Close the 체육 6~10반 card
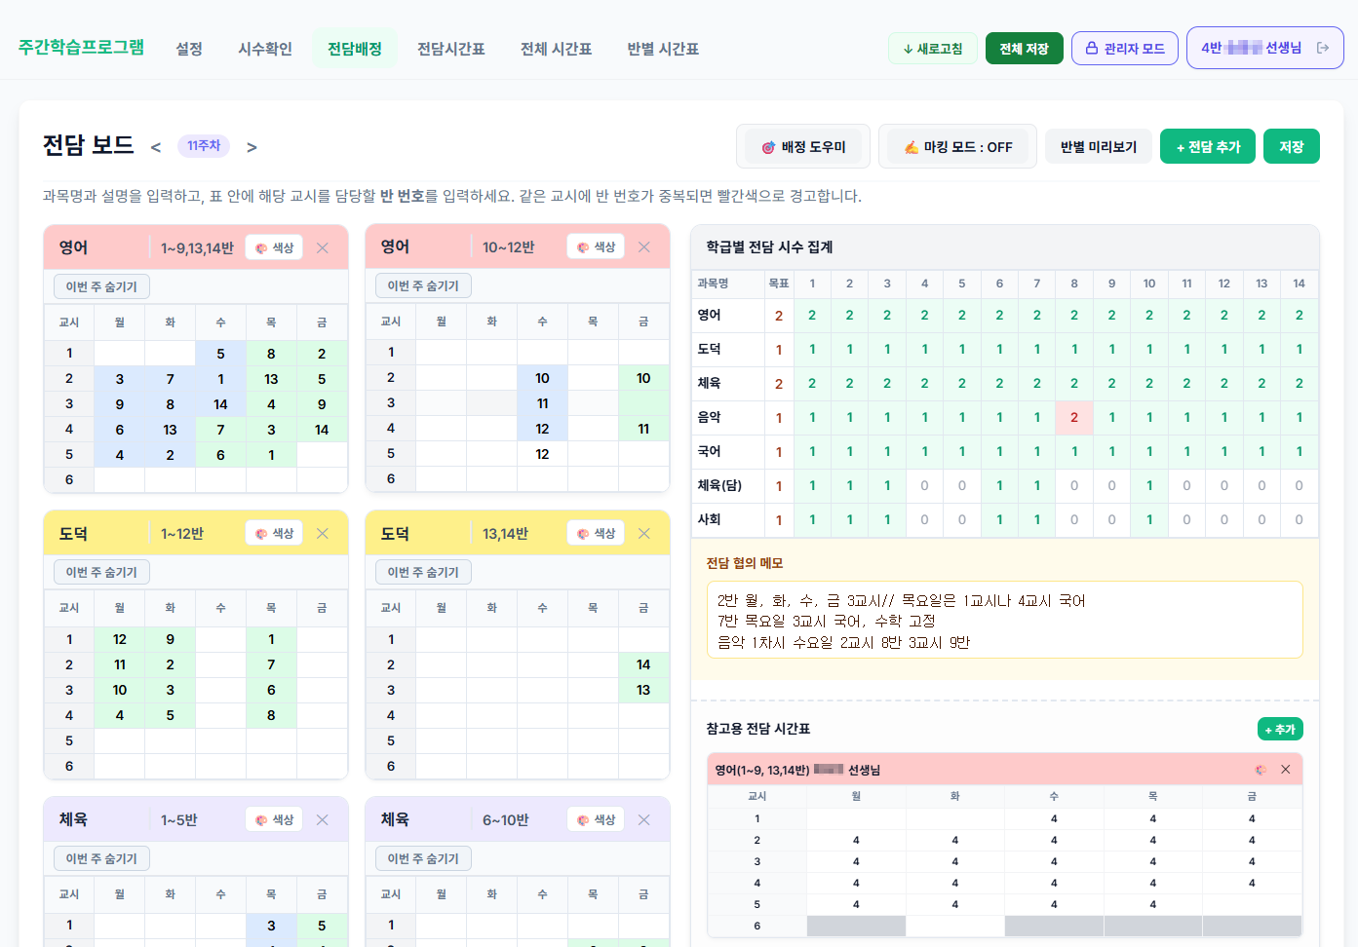1358x947 pixels. [x=644, y=819]
